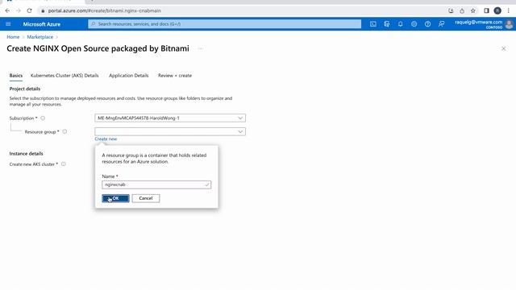
Task: Open the Azure portal hamburger menu
Action: pos(8,24)
